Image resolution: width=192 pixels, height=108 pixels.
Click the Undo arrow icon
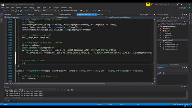25,11
